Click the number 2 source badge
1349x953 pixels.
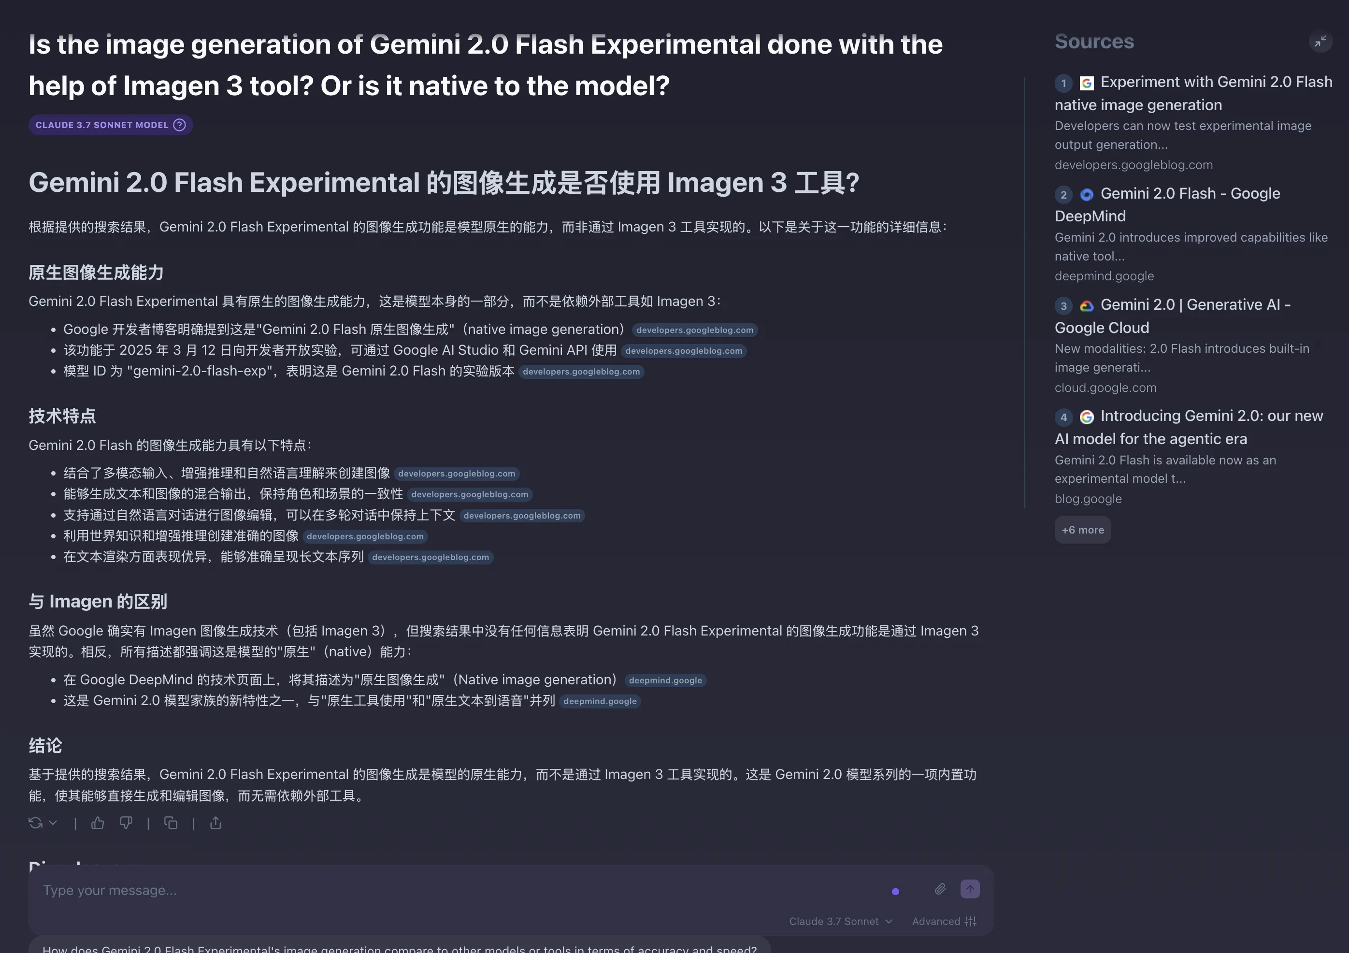(1063, 194)
